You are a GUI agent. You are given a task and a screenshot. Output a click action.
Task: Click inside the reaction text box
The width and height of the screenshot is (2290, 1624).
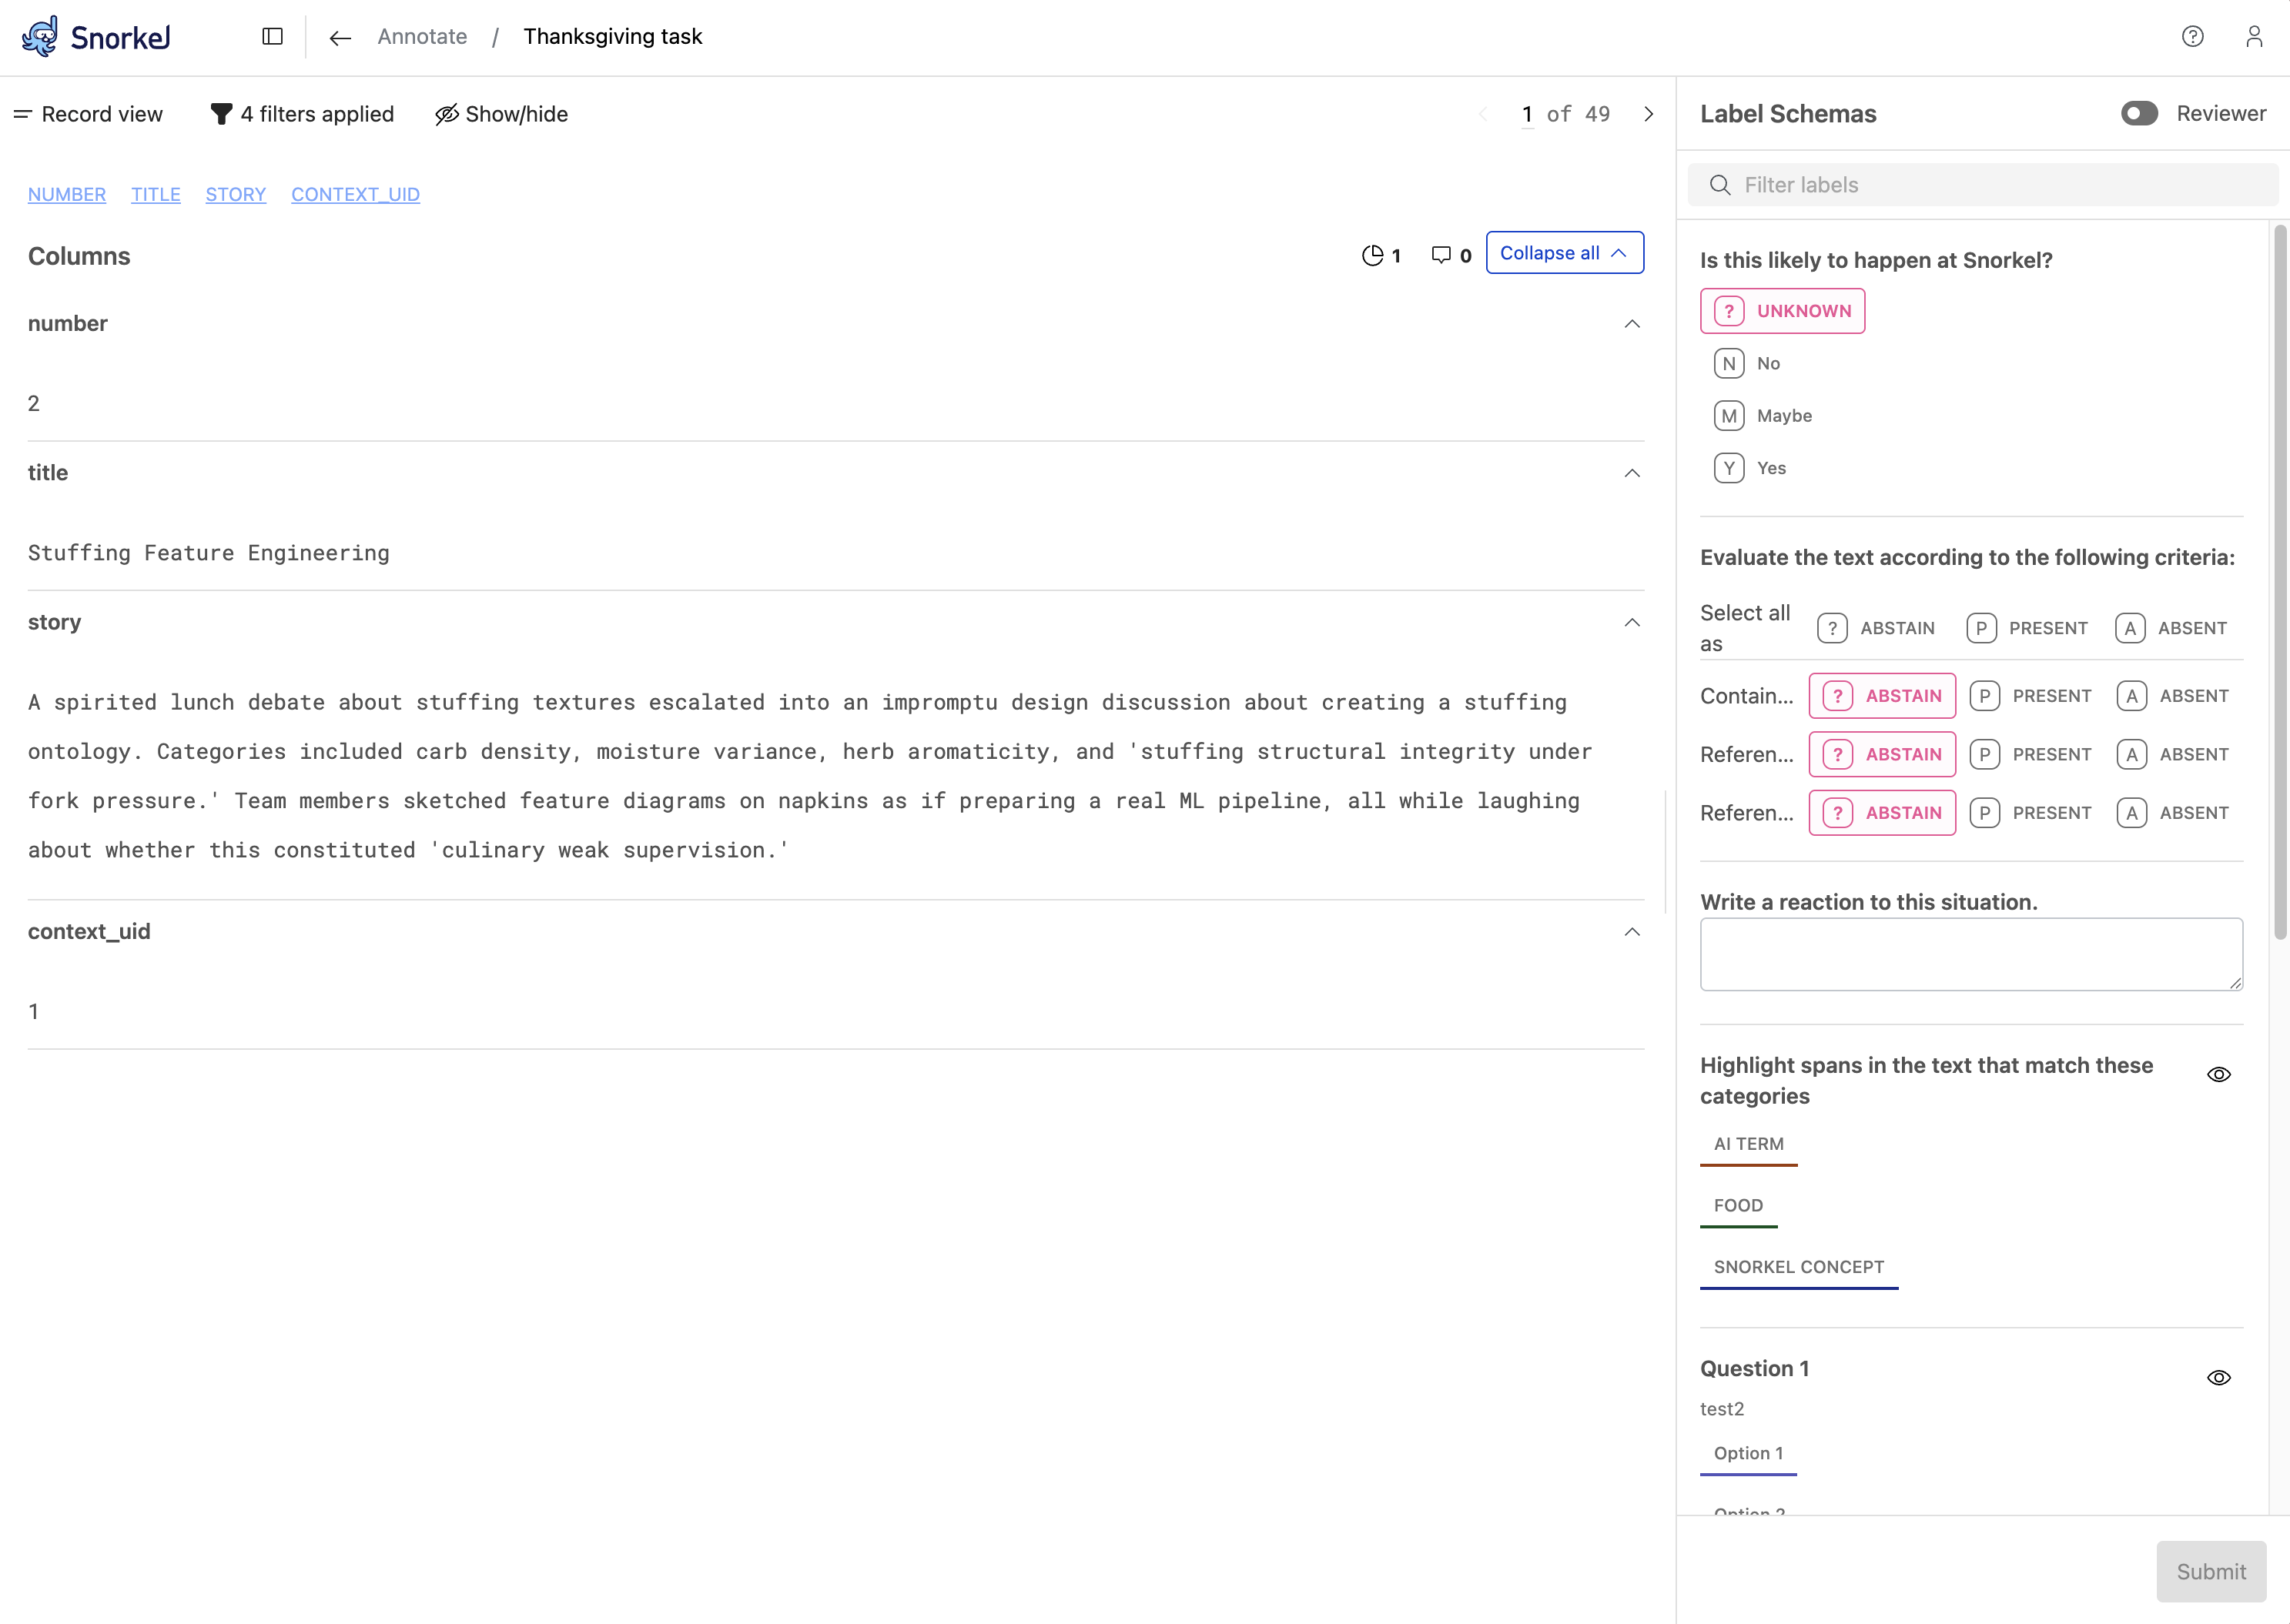click(x=1970, y=953)
